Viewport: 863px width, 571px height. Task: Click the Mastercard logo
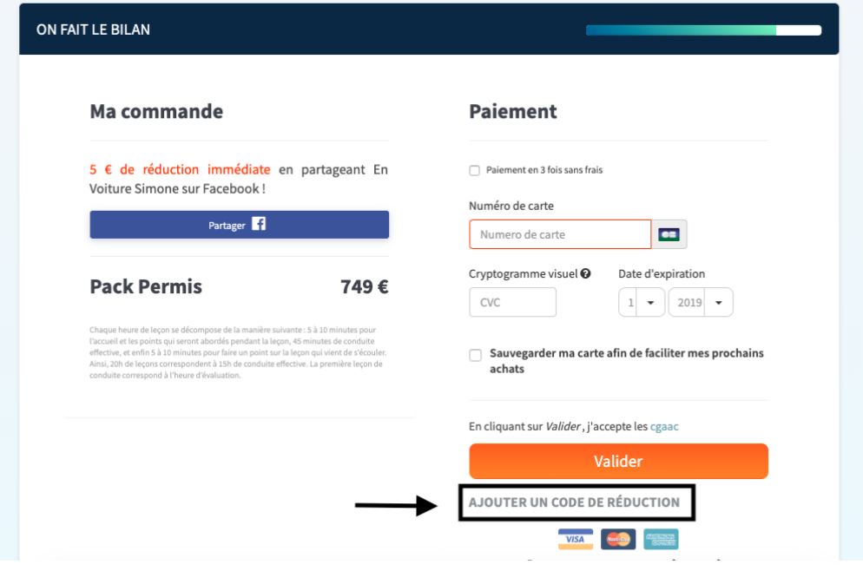click(618, 539)
